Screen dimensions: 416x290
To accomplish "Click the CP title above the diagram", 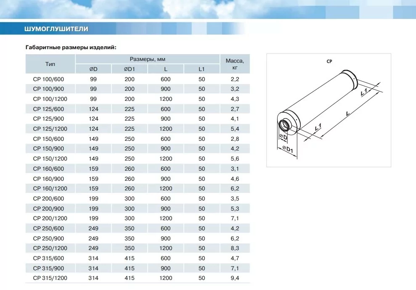I will pyautogui.click(x=329, y=61).
